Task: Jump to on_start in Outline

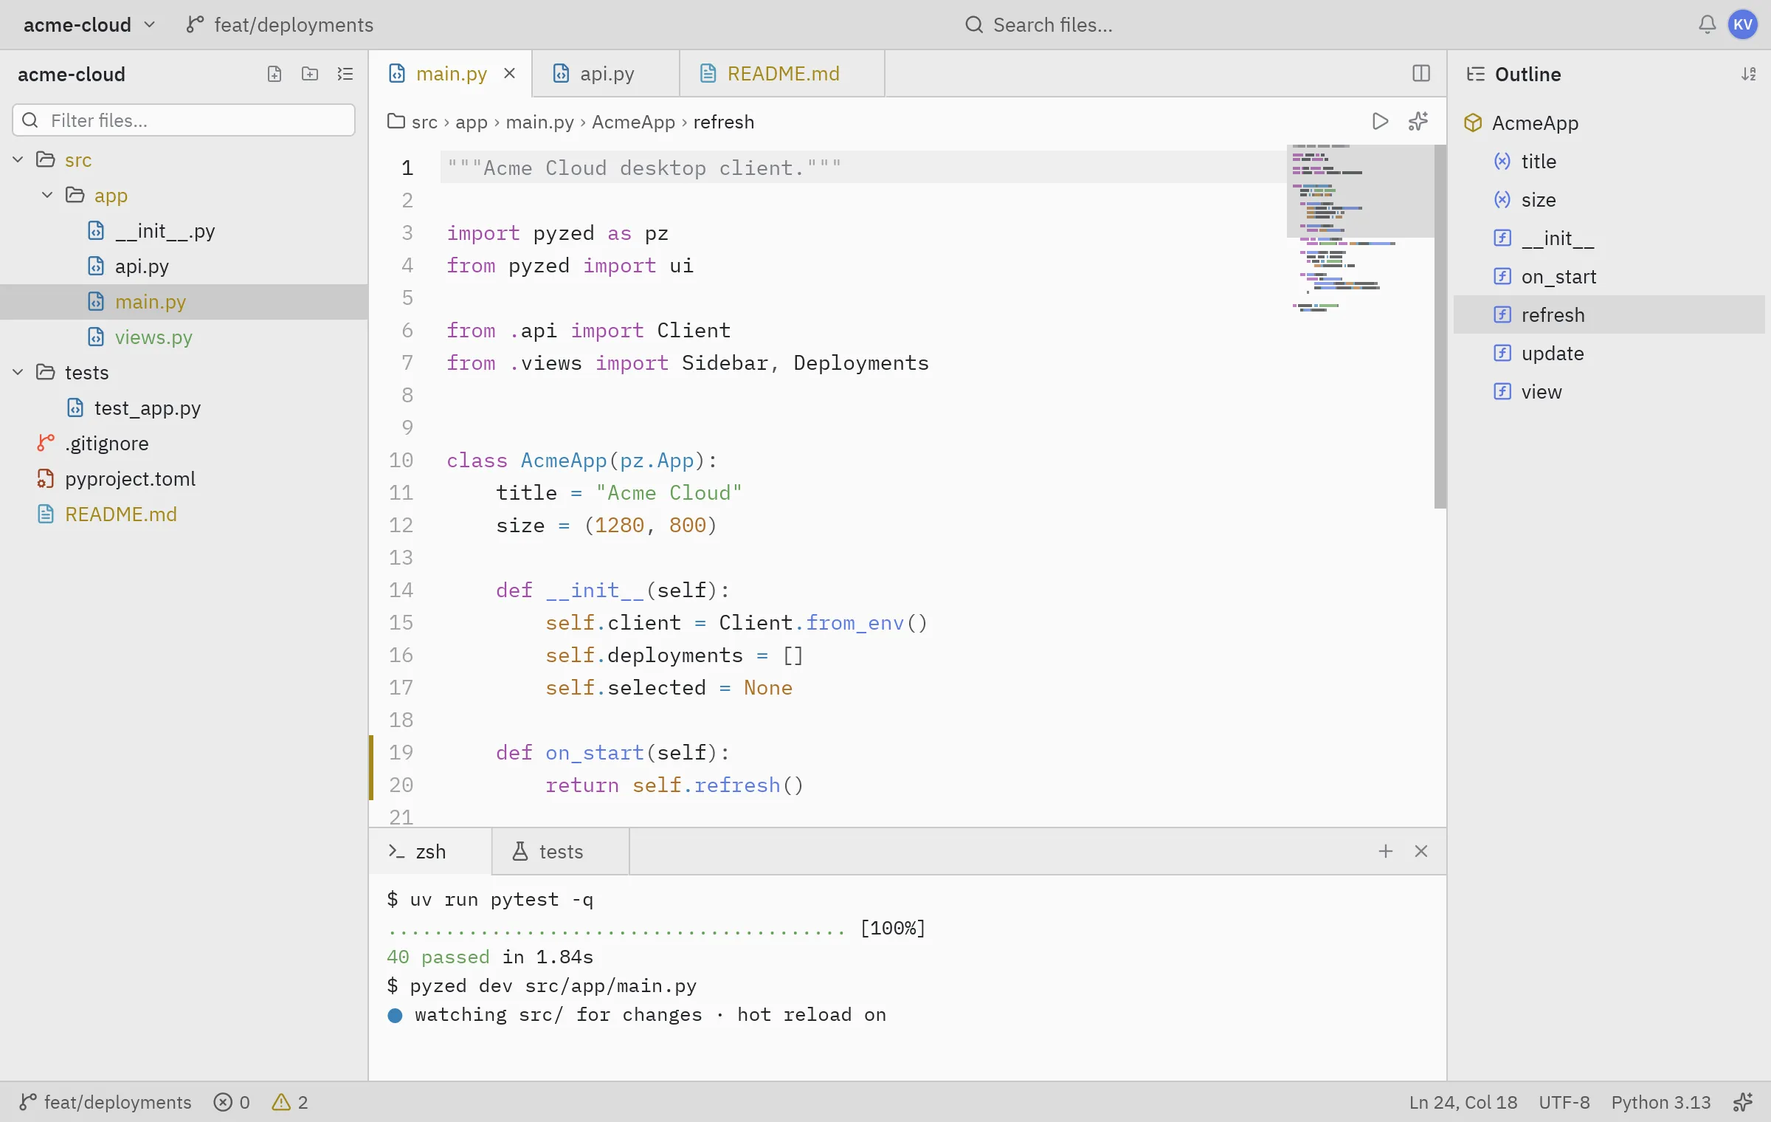Action: (x=1609, y=277)
